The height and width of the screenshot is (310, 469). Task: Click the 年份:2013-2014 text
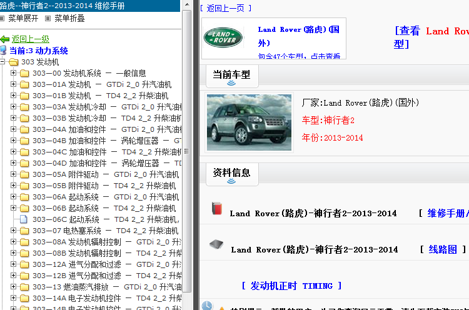[332, 137]
